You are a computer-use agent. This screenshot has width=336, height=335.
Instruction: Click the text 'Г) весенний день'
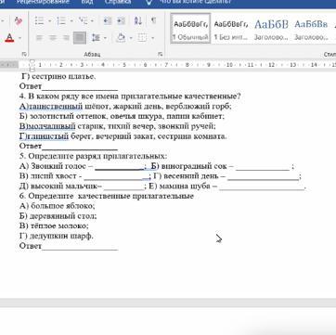[187, 175]
